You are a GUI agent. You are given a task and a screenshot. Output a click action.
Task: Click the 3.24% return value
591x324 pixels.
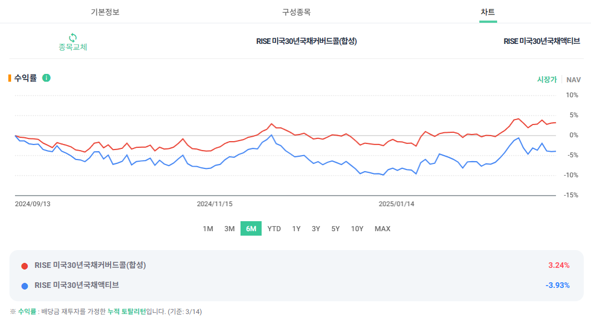pyautogui.click(x=559, y=265)
